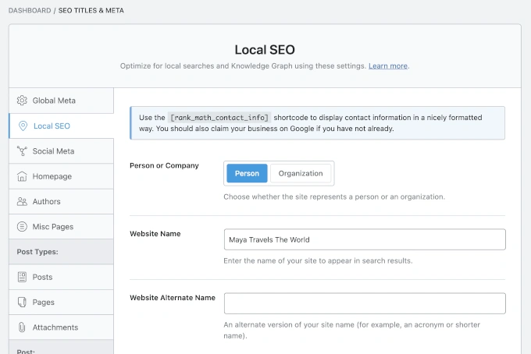Open the Learn more link

tap(387, 66)
